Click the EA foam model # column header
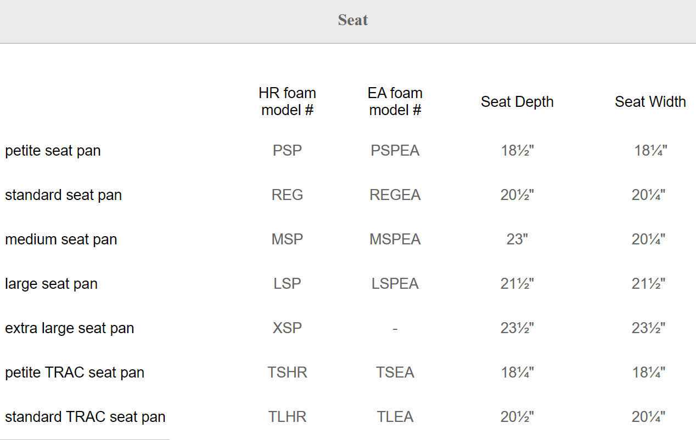The image size is (696, 440). pos(395,101)
